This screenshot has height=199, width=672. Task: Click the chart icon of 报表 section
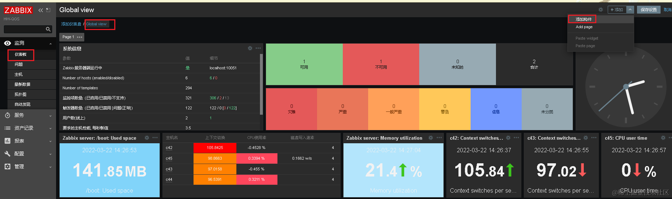pyautogui.click(x=7, y=141)
